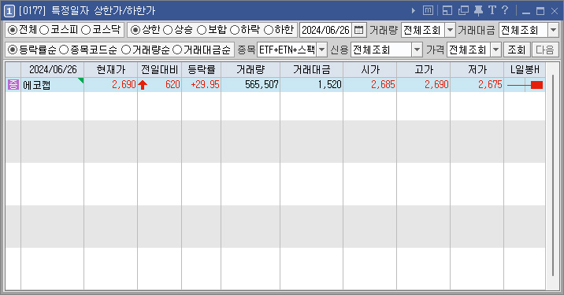Select the 에코캡 stock name cell
Image resolution: width=564 pixels, height=295 pixels.
tap(53, 85)
